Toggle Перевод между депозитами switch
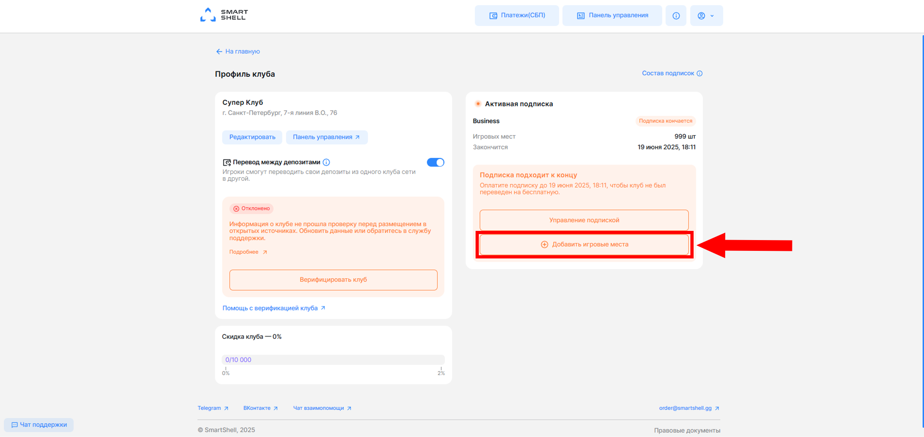This screenshot has width=924, height=437. [x=435, y=162]
